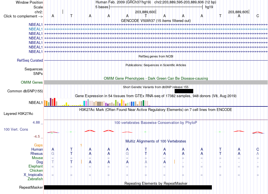Click the grey OMIM Genes bar
This screenshot has height=194, width=268.
pyautogui.click(x=156, y=82)
